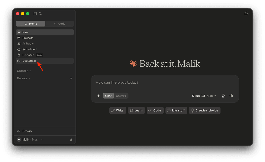Switch to the Code tab

[59, 24]
